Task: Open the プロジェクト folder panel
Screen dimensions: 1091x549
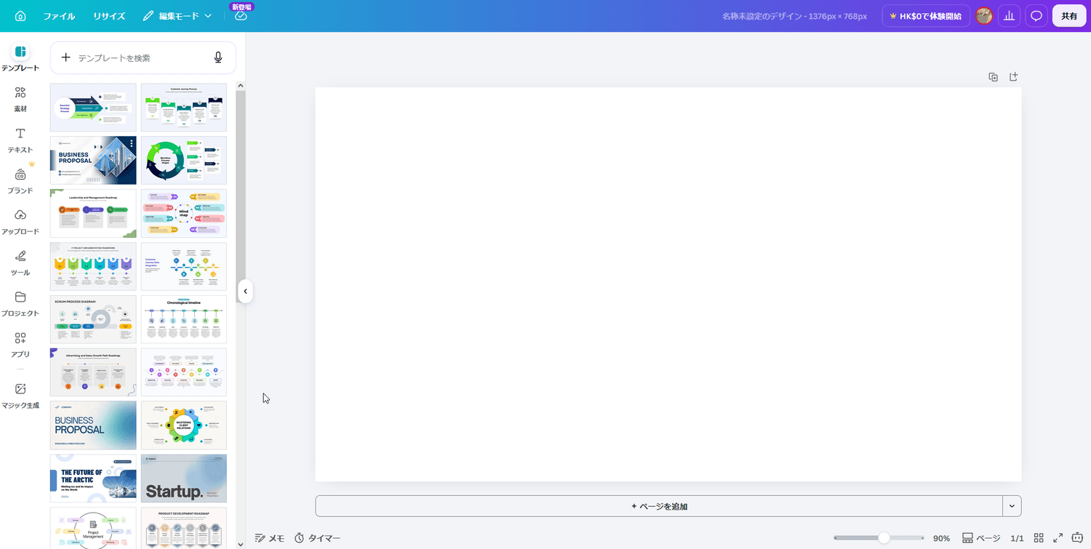Action: [x=20, y=303]
